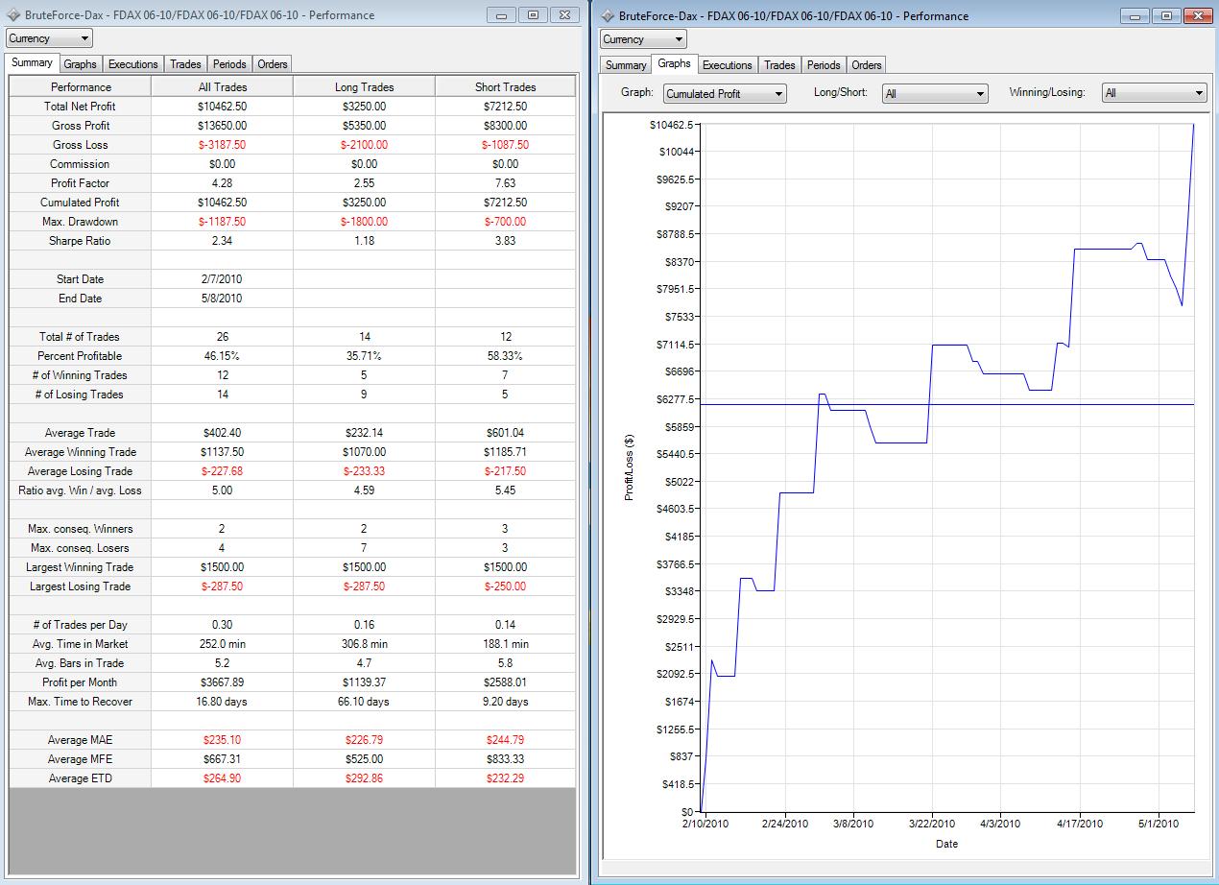Select Average Winning Trade value $1137.50
1219x885 pixels.
(x=222, y=451)
